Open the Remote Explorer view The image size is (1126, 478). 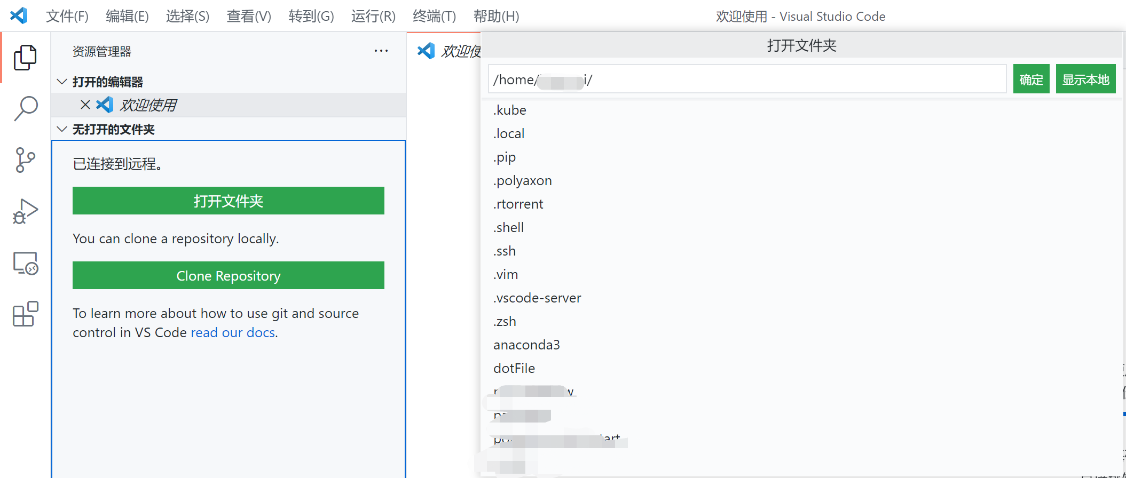tap(25, 263)
